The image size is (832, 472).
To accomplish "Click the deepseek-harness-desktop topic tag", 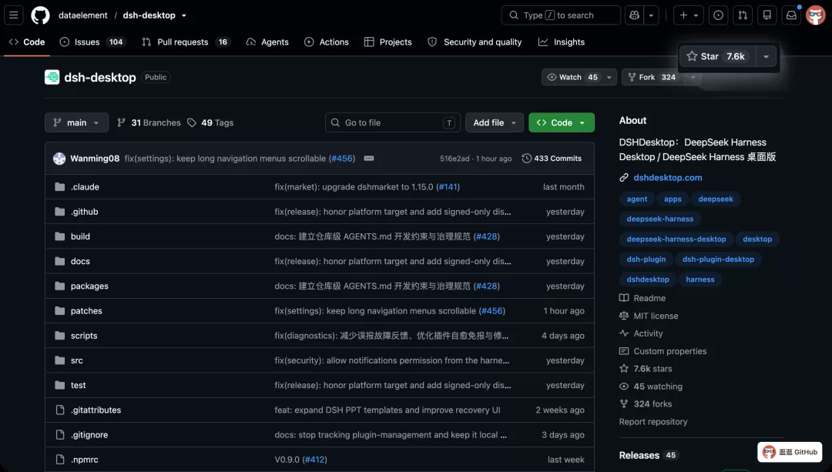I will click(x=676, y=239).
